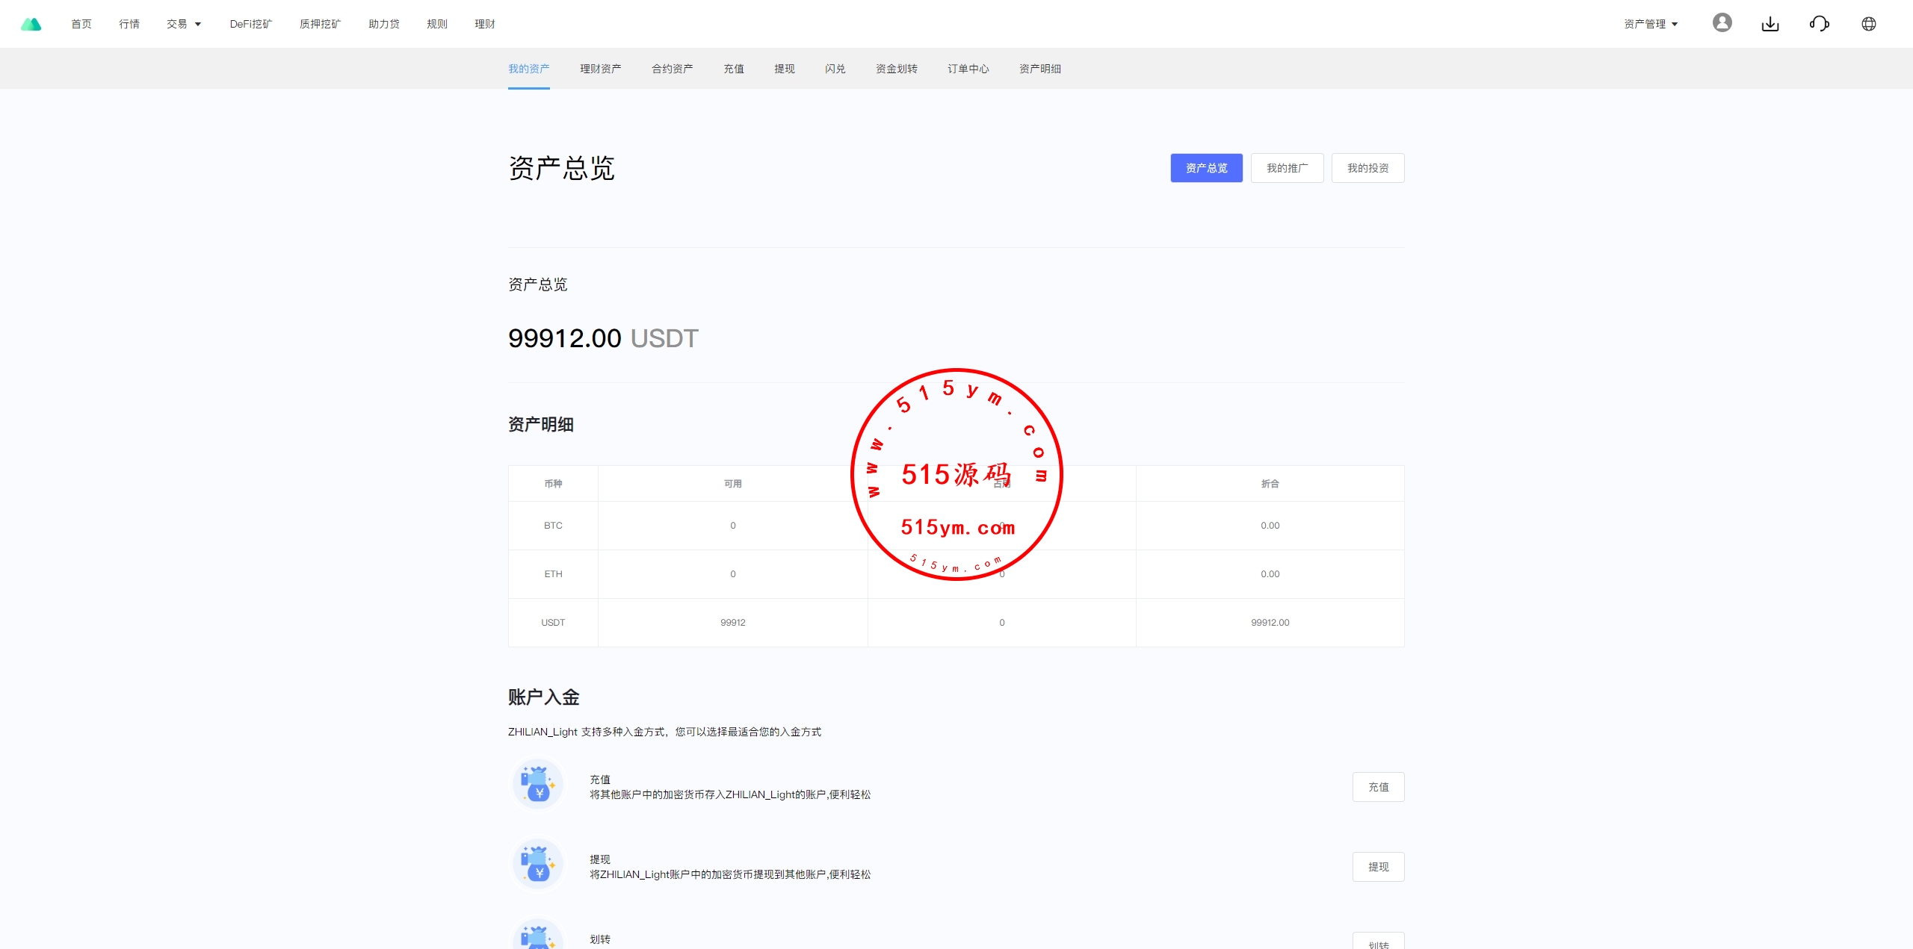
Task: Open DeFi挖矿 in the top menu
Action: (x=251, y=24)
